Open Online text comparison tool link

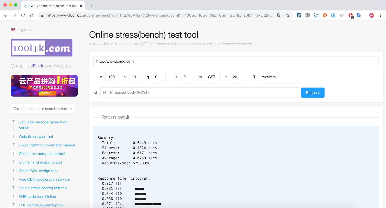[42, 154]
